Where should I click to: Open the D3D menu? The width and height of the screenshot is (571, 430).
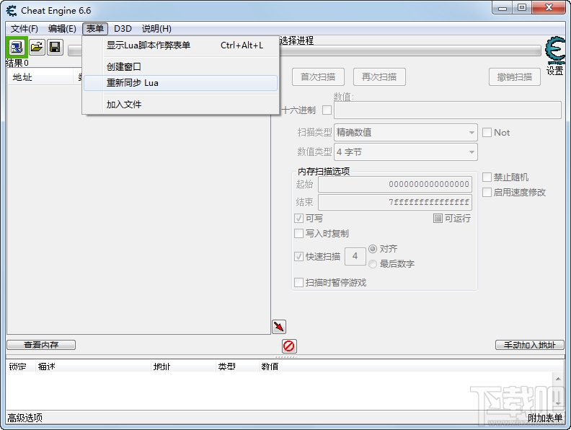[123, 28]
